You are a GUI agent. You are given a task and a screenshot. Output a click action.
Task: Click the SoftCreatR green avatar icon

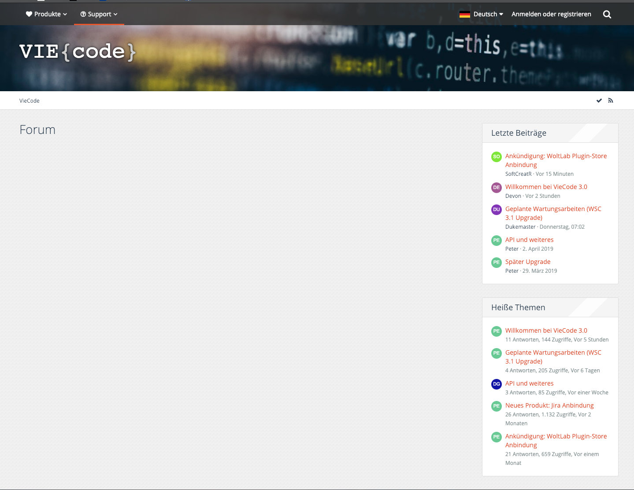pos(496,156)
